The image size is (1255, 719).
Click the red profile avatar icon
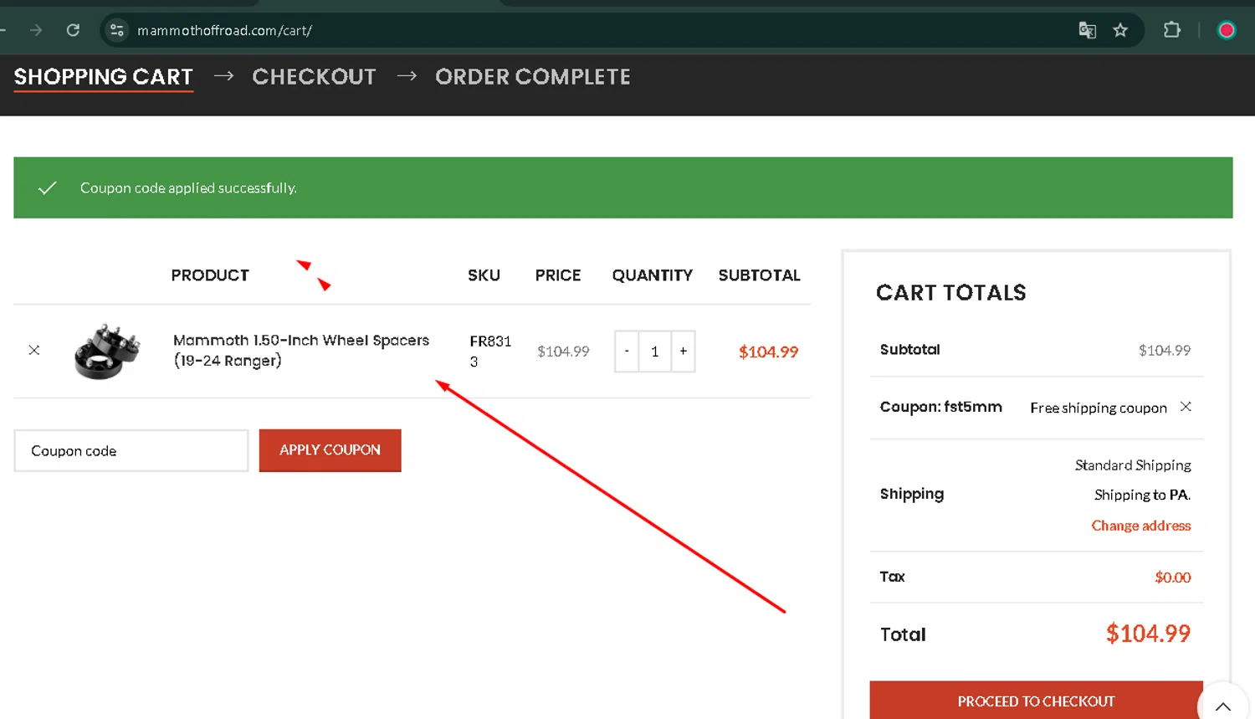coord(1227,30)
